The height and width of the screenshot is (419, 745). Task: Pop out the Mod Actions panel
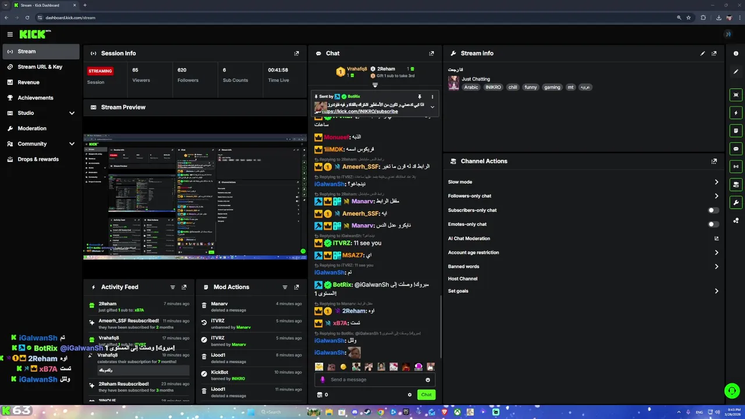(296, 287)
